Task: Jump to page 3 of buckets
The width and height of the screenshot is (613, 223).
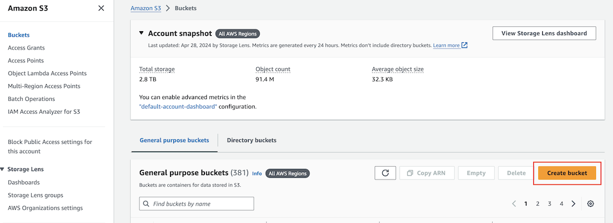Action: click(549, 203)
